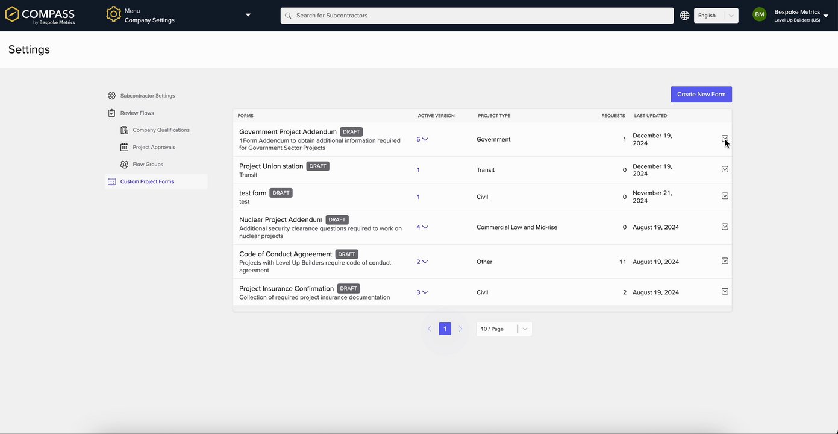
Task: Click Commercial Low and Mid-rise cell
Action: (x=517, y=227)
